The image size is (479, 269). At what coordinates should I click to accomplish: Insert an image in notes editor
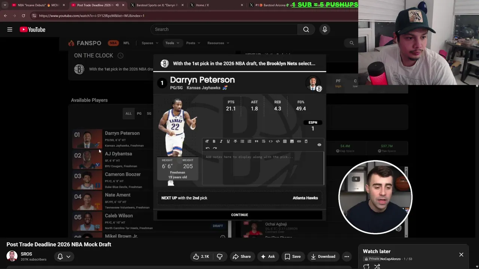pyautogui.click(x=292, y=141)
